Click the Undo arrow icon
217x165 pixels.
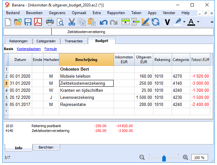click(104, 22)
